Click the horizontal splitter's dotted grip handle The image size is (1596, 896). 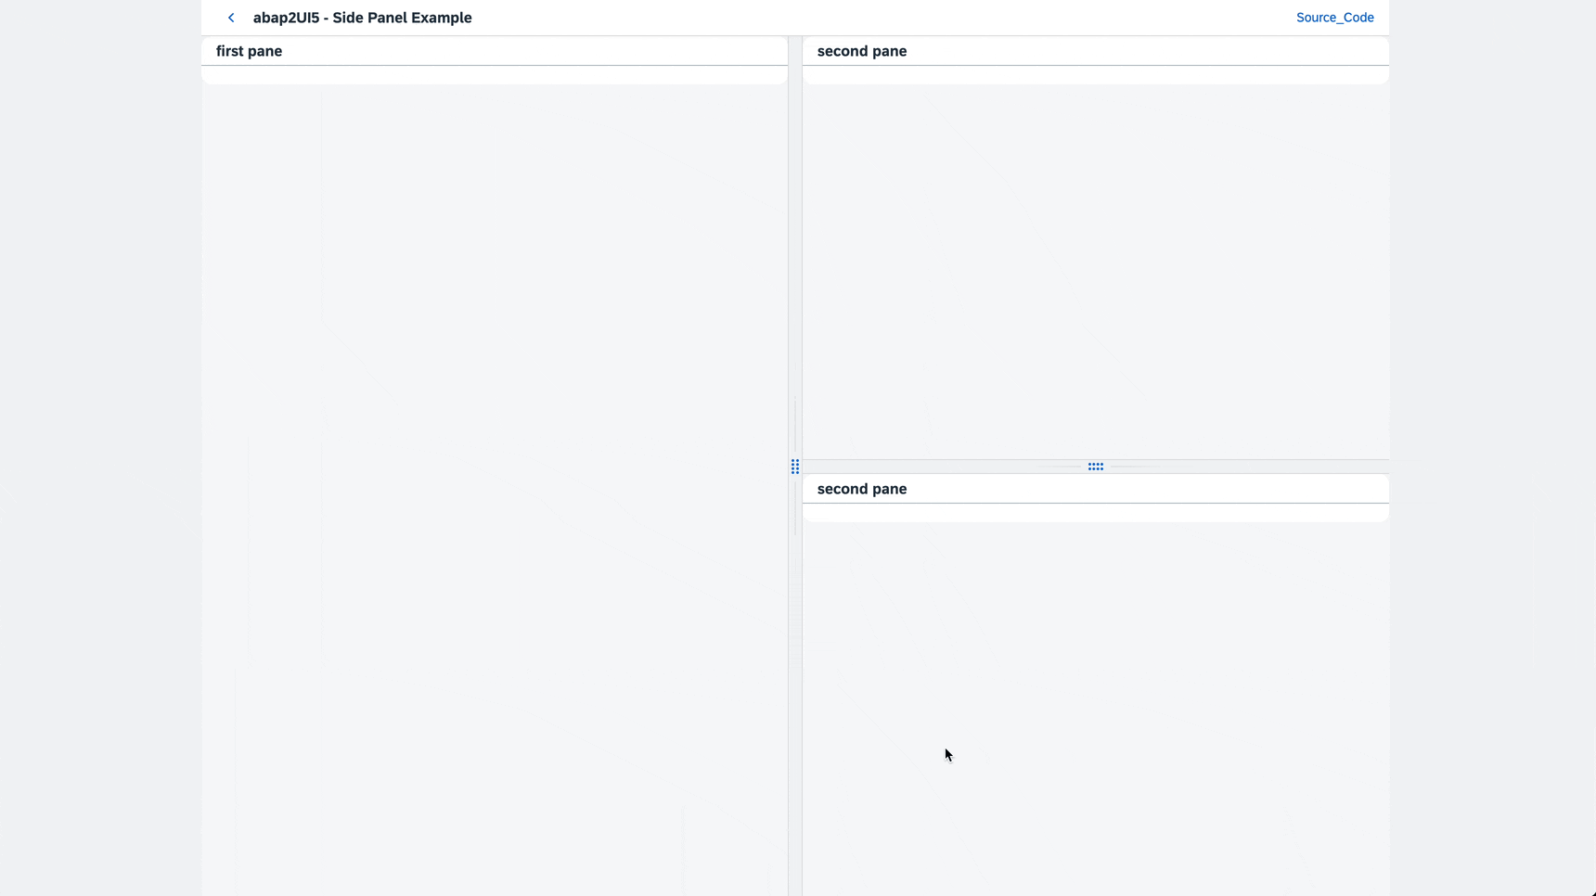[1096, 467]
